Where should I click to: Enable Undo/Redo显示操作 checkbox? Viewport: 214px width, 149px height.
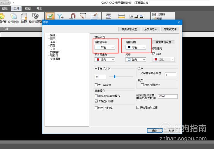tap(96, 96)
